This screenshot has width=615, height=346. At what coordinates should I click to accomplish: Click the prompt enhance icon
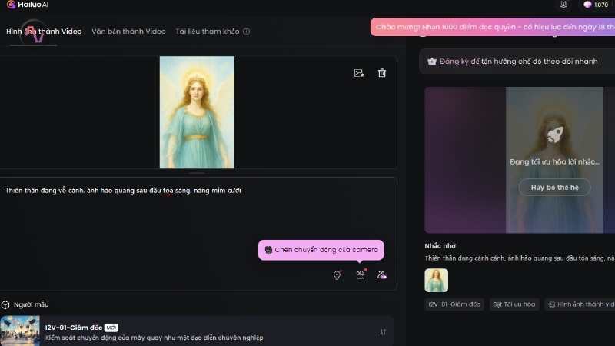(x=381, y=275)
